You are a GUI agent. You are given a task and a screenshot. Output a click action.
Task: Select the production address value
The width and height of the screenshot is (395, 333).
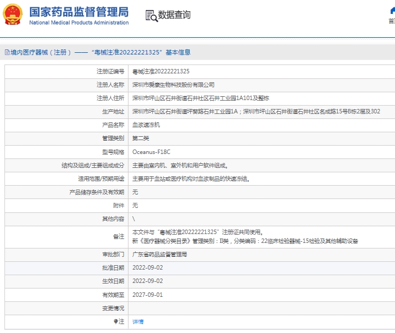coord(256,112)
